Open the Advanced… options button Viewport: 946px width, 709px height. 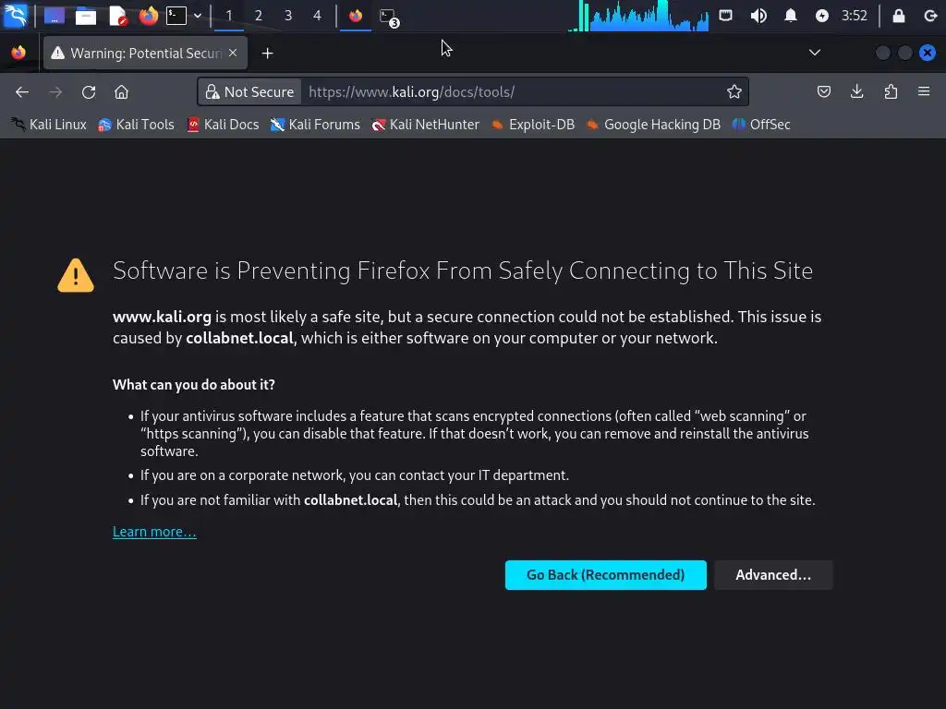[x=773, y=575]
